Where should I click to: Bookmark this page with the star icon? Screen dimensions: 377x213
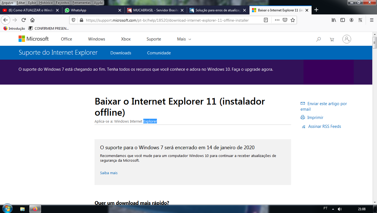click(x=292, y=20)
